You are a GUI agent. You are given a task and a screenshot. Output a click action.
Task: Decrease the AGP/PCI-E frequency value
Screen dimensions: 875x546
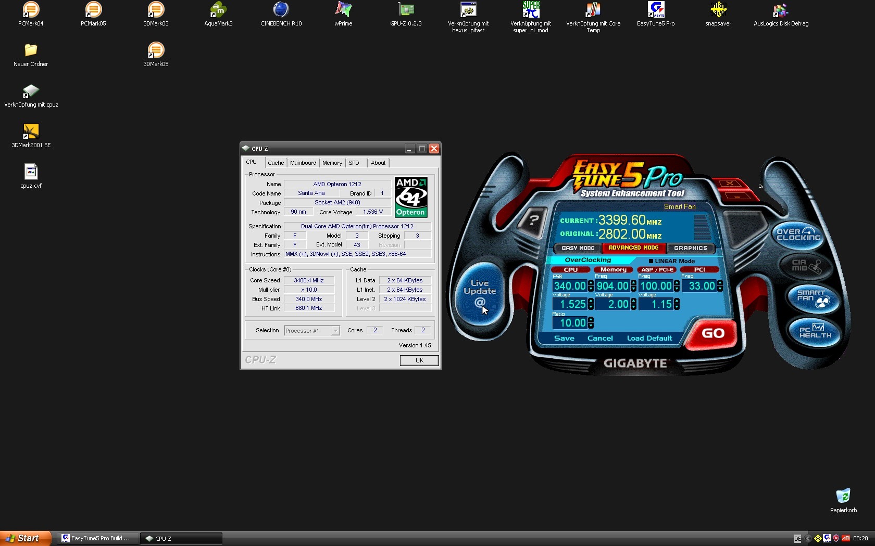[677, 289]
